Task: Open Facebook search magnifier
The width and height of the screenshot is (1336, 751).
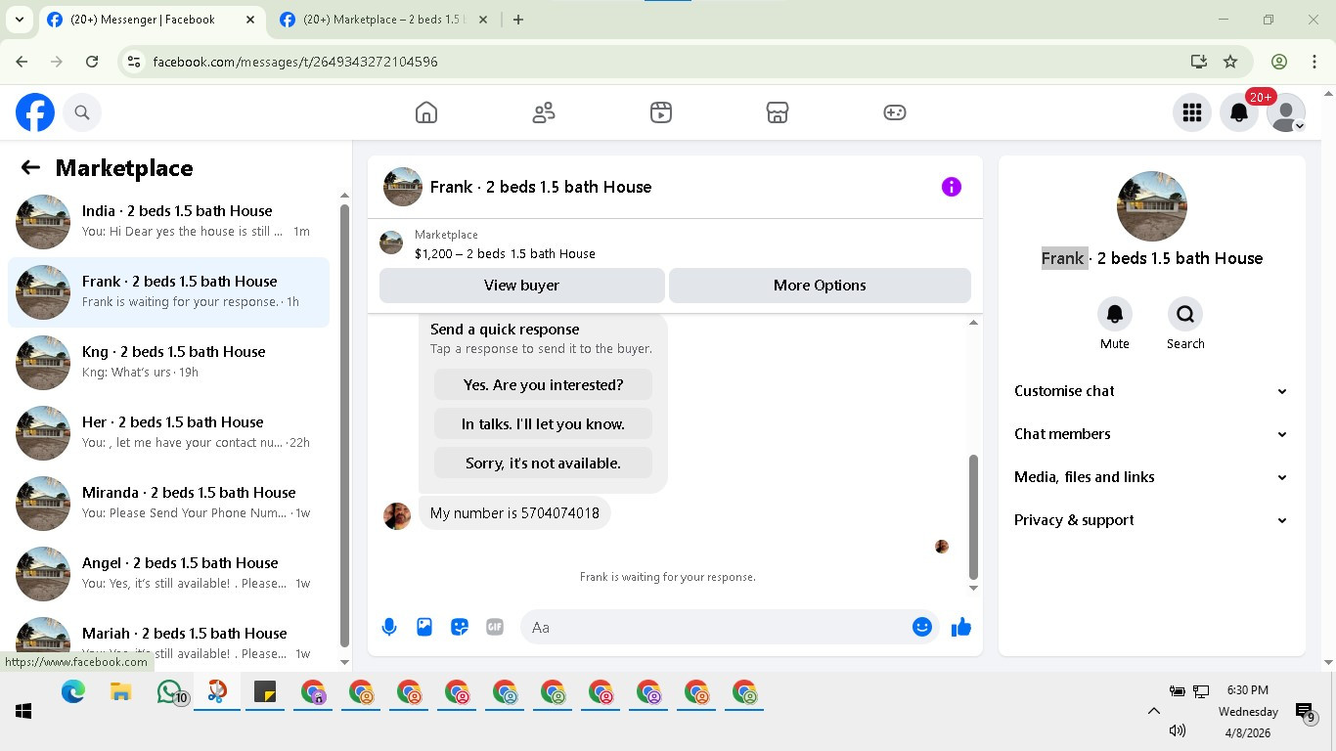Action: click(82, 112)
